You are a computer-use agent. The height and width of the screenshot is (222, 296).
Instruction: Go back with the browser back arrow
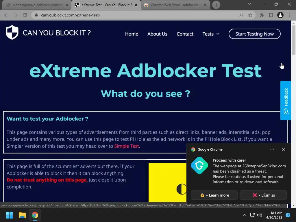pos(6,15)
